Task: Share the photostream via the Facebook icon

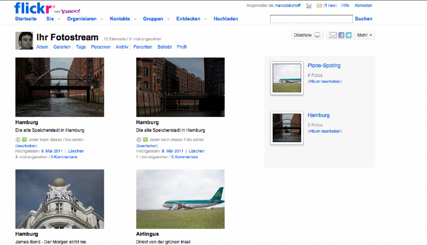Action: (341, 35)
